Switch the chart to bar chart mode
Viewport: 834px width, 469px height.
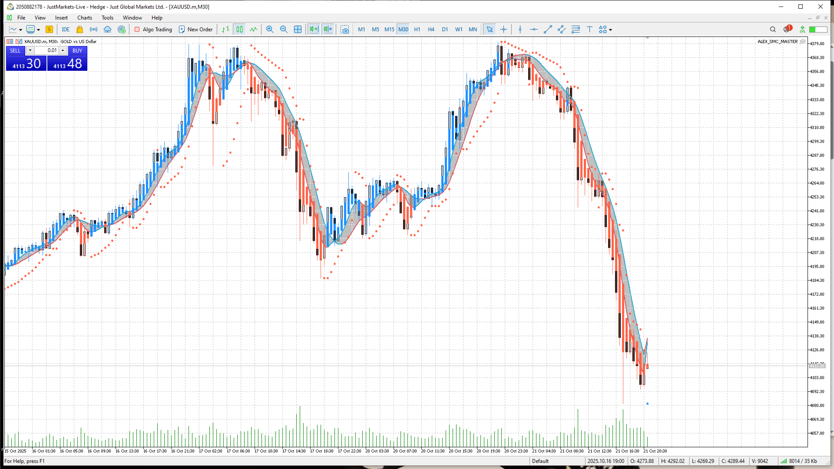(x=225, y=30)
